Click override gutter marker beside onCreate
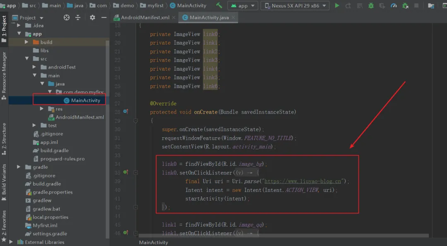Viewport: 447px width, 246px height. click(126, 112)
